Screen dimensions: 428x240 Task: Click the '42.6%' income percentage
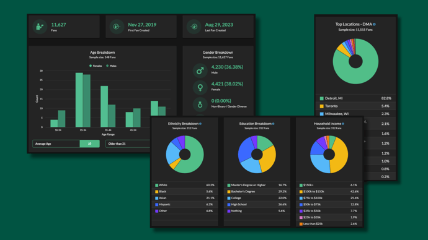point(354,192)
